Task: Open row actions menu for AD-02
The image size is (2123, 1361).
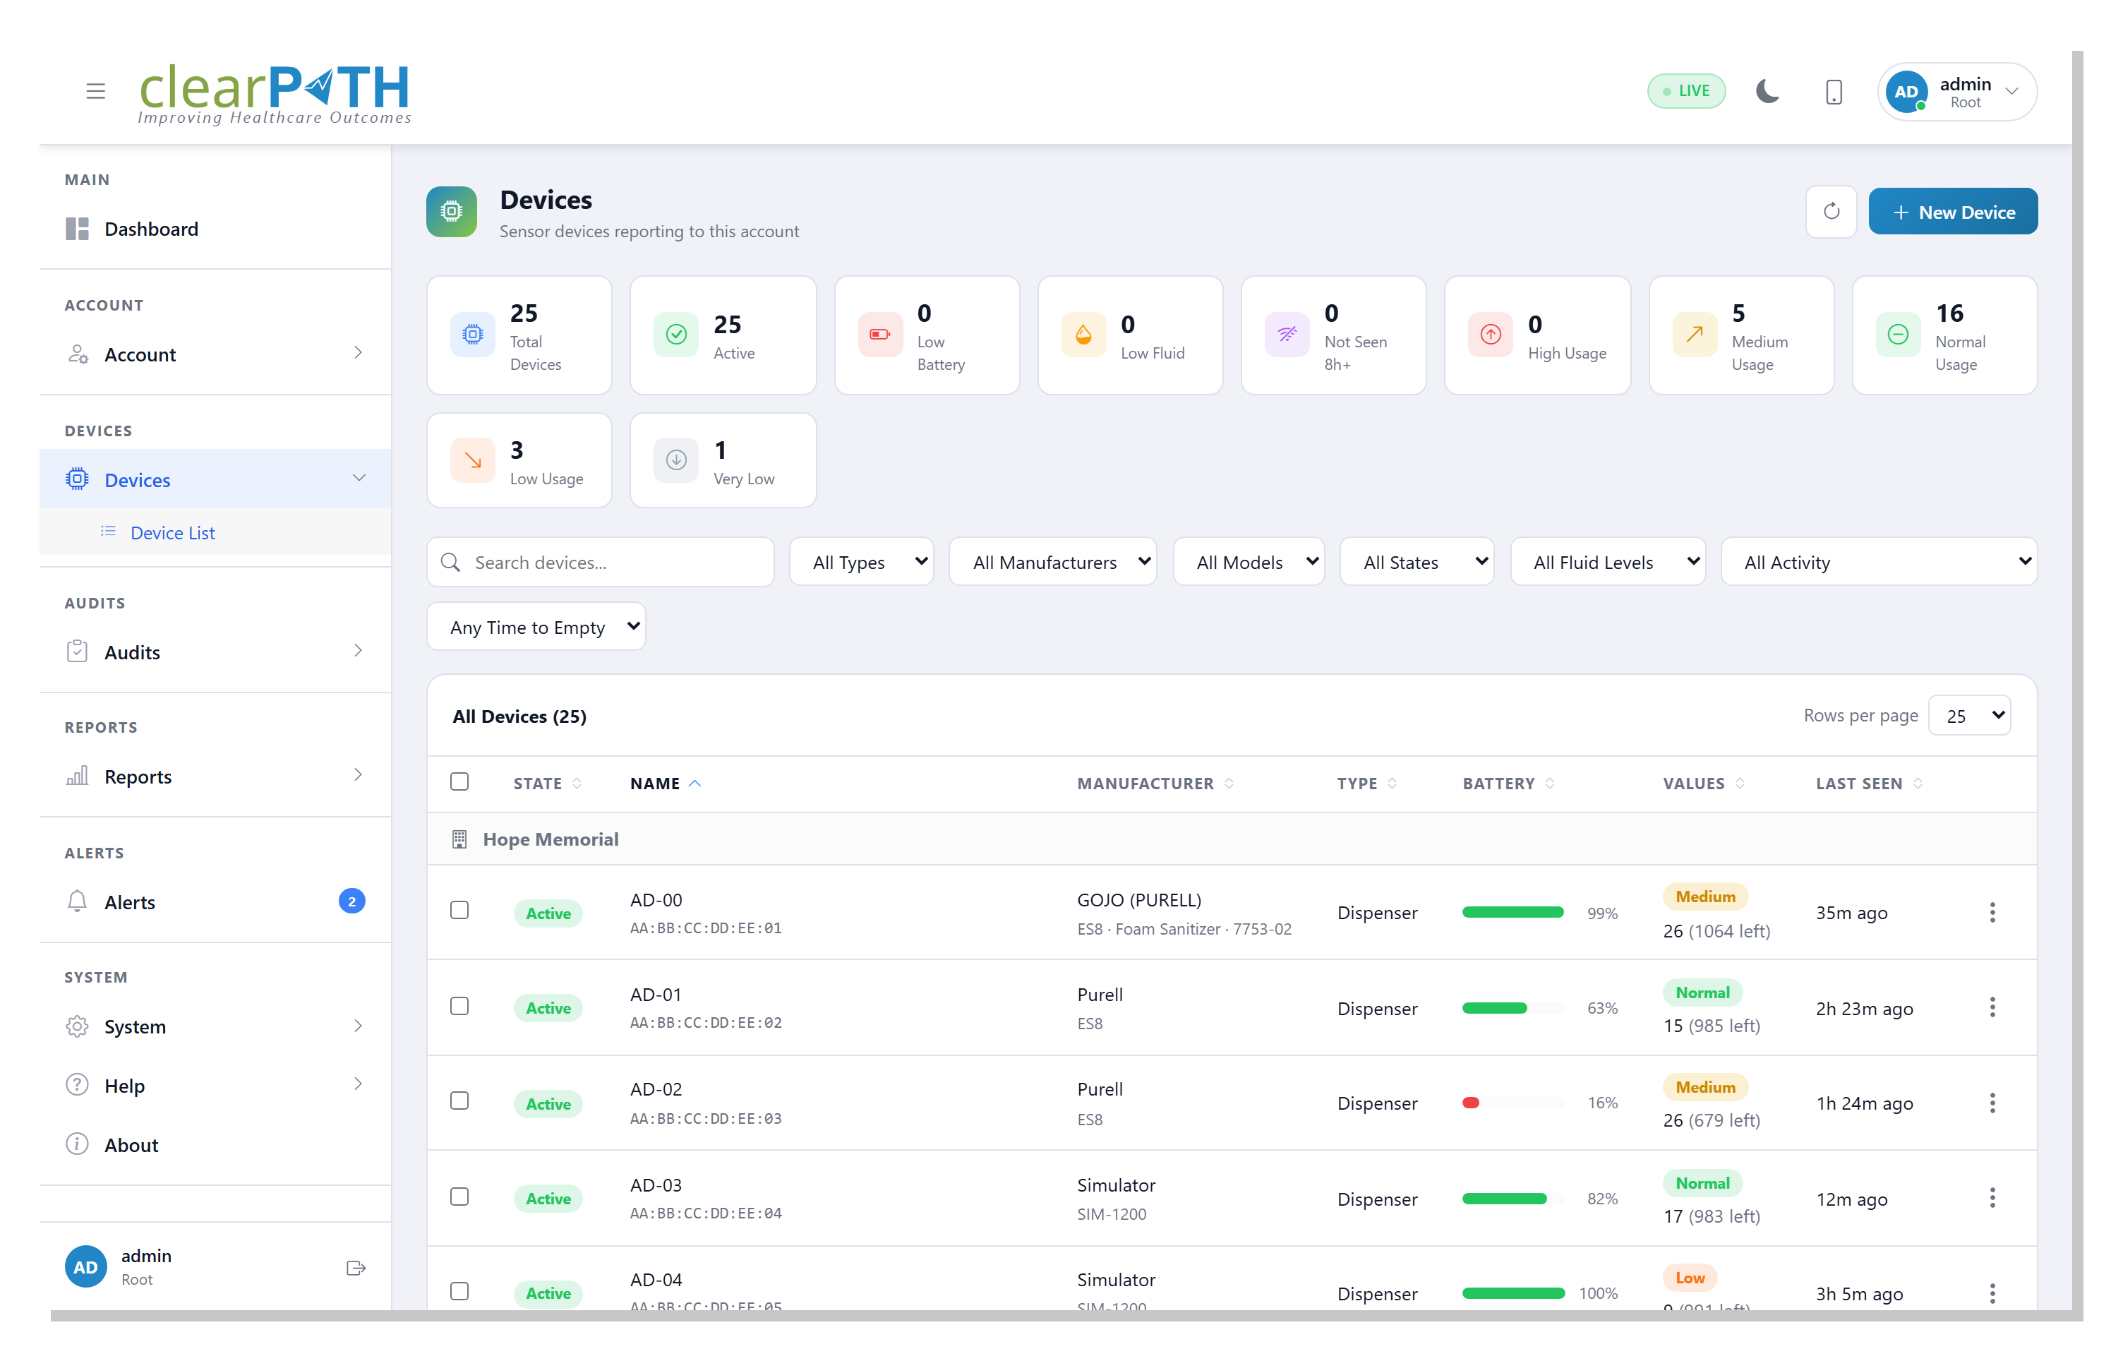Action: (1991, 1103)
